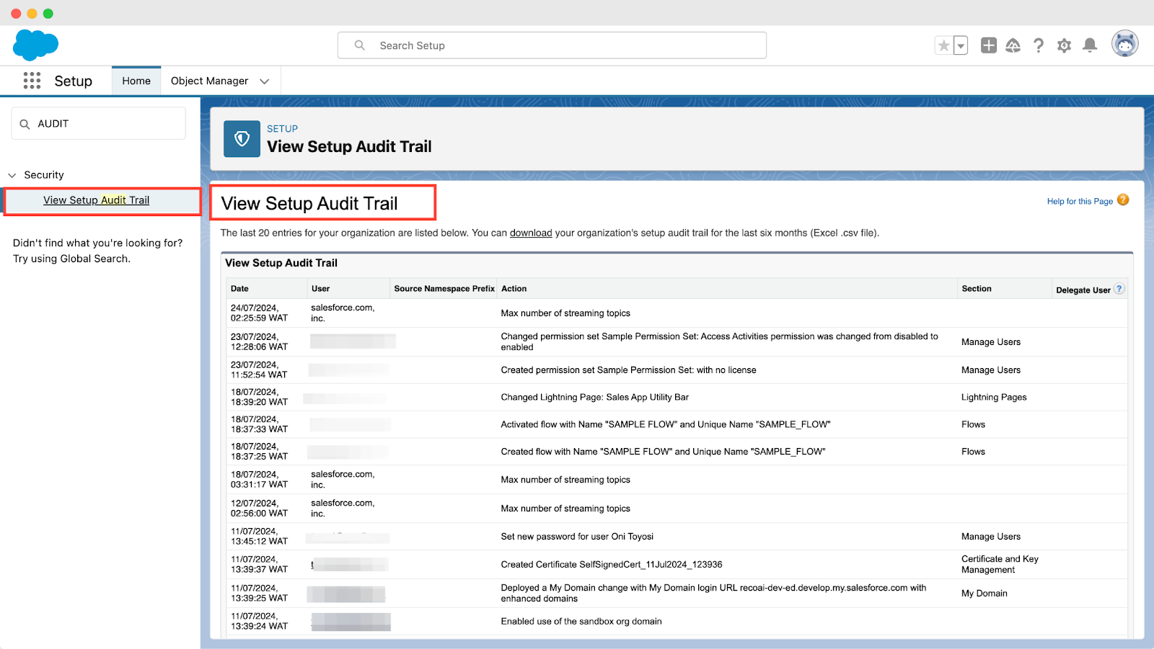Viewport: 1154px width, 649px height.
Task: Click the Delegate User info question icon
Action: tap(1119, 289)
